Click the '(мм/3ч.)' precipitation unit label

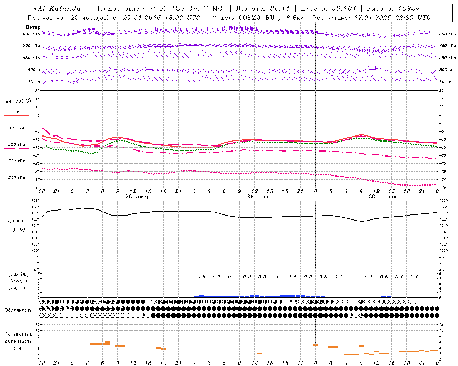pyautogui.click(x=19, y=274)
